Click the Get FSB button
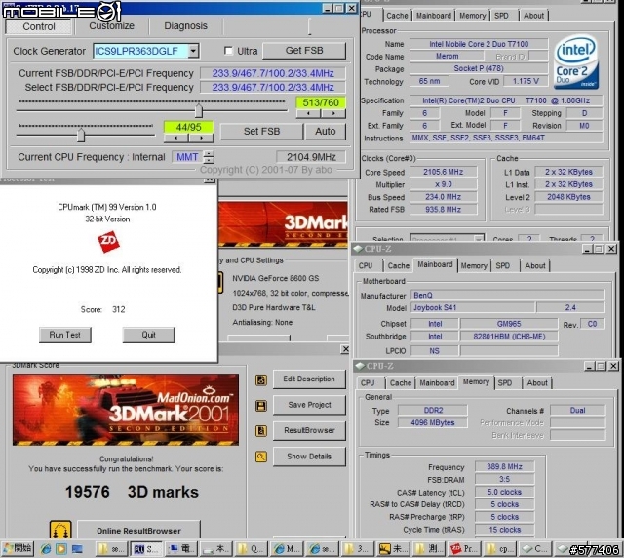The image size is (624, 558). (x=304, y=50)
